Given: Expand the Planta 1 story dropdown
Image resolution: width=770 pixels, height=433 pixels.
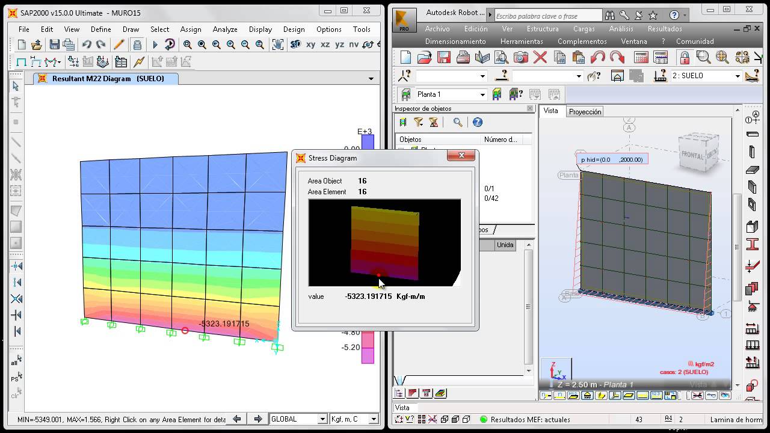Looking at the screenshot, I should pyautogui.click(x=482, y=94).
